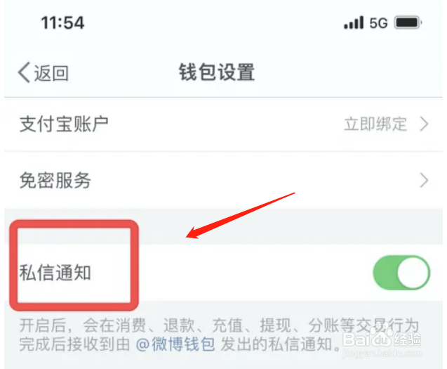The image size is (447, 369).
Task: Open the jingyan.baidu.com watermark link
Action: pos(382,354)
